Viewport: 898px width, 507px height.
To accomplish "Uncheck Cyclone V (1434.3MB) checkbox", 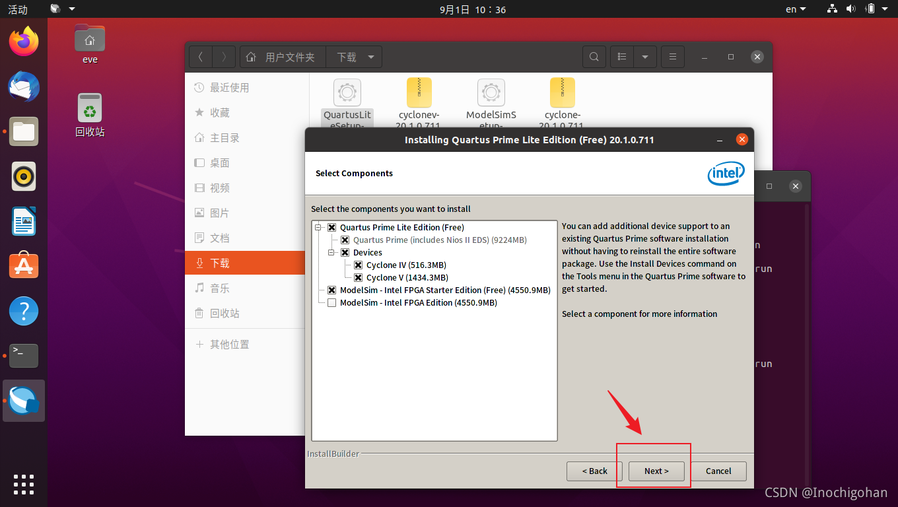I will 358,278.
